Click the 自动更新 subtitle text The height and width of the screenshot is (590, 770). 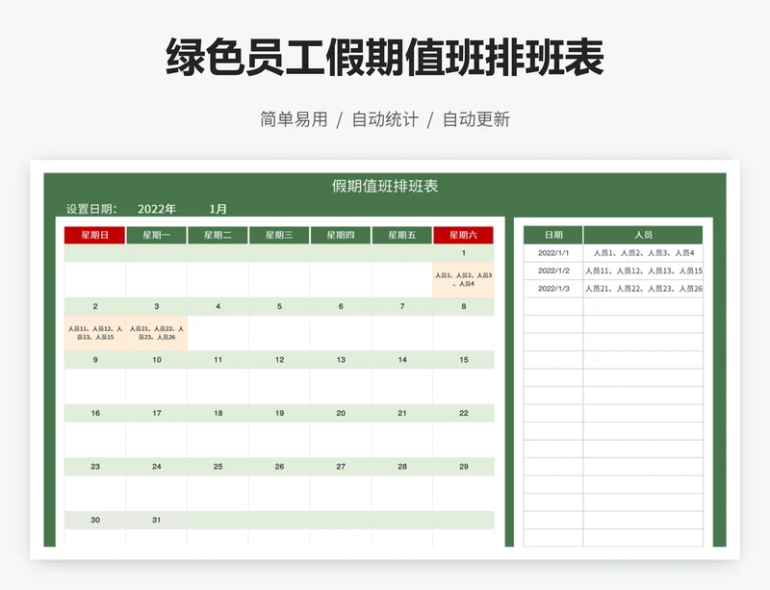click(476, 119)
